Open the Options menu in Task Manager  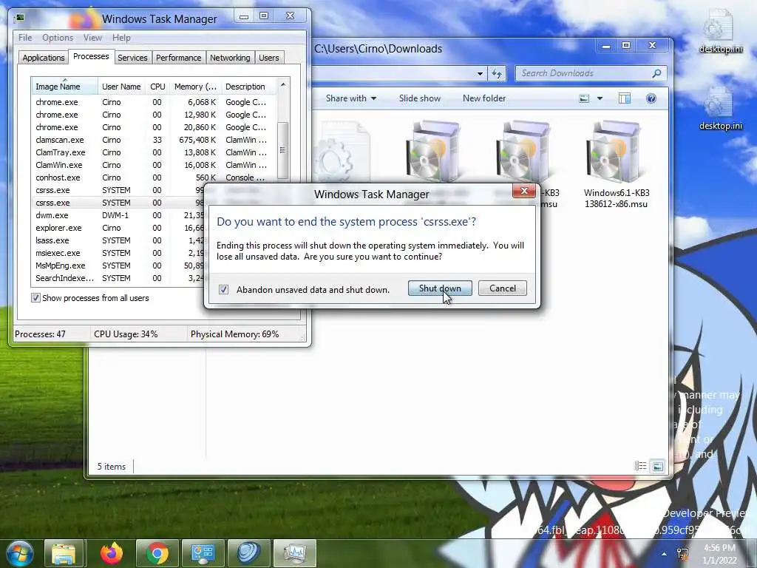pos(58,38)
